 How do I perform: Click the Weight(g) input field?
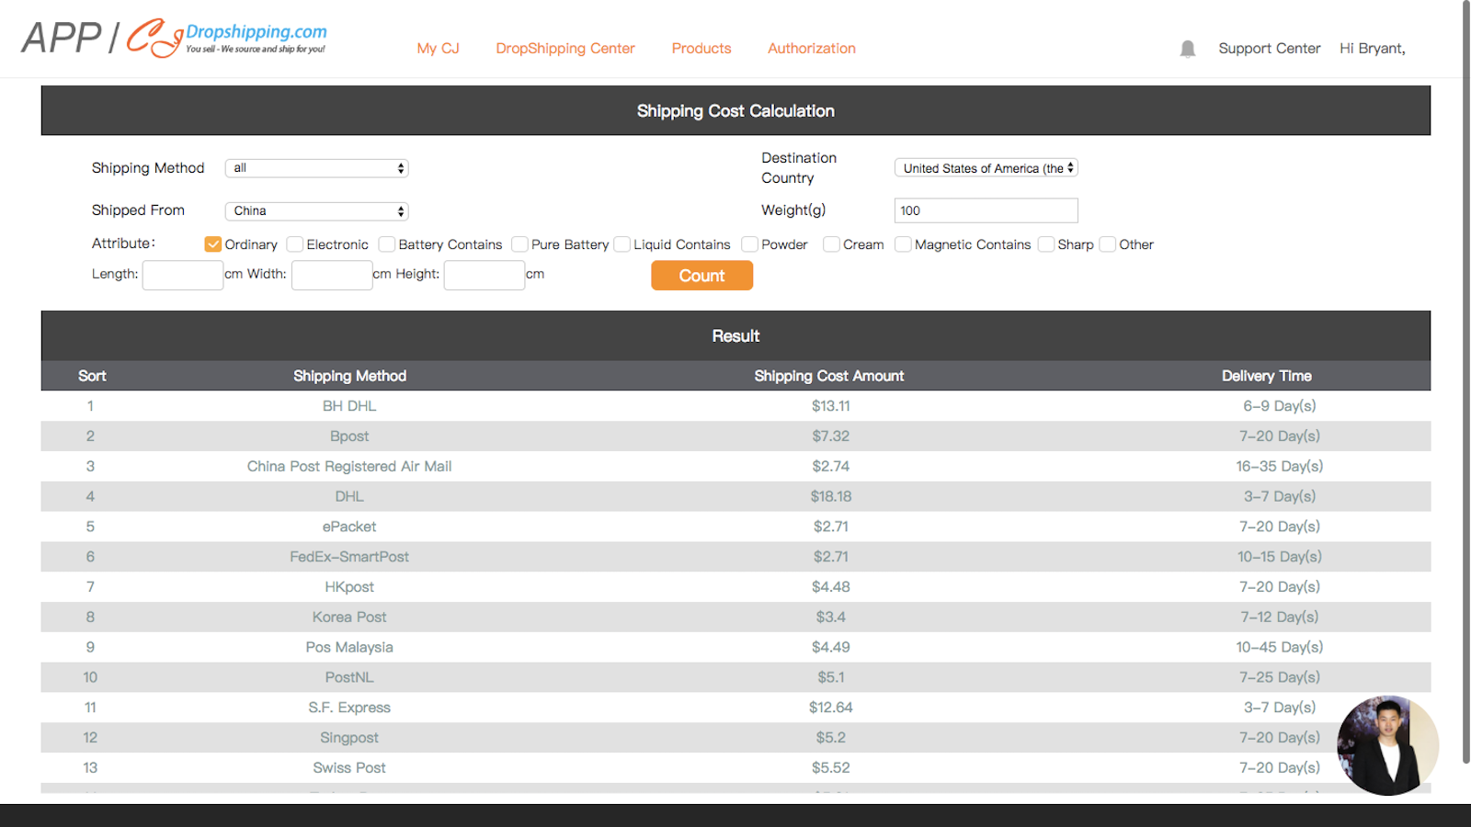coord(986,210)
